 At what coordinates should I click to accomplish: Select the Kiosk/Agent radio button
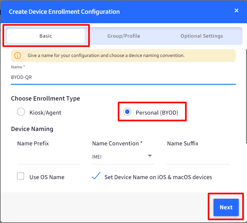click(x=21, y=112)
